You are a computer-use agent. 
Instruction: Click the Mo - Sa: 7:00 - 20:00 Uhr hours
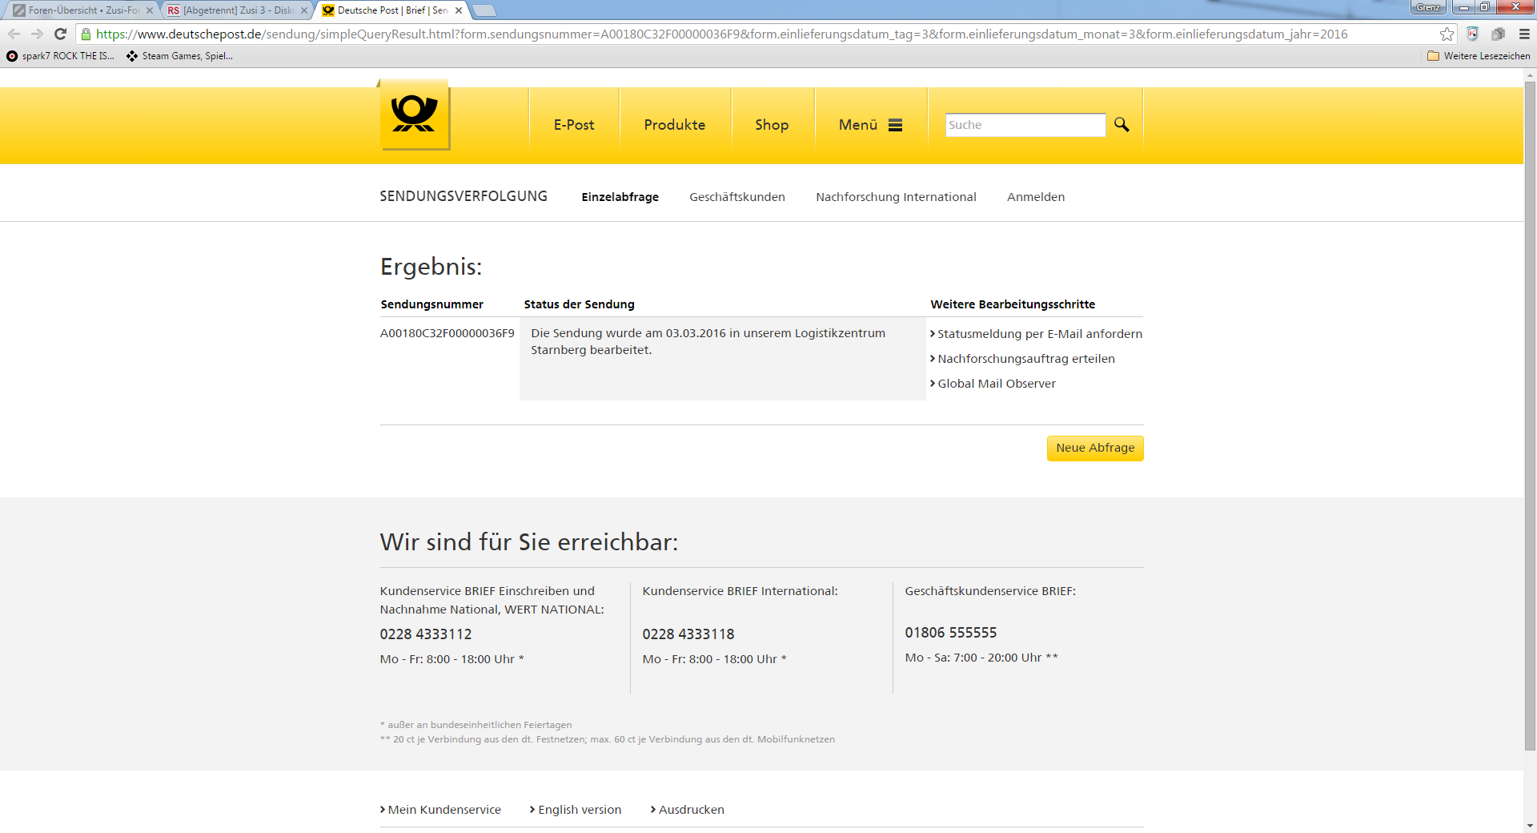[x=981, y=658]
